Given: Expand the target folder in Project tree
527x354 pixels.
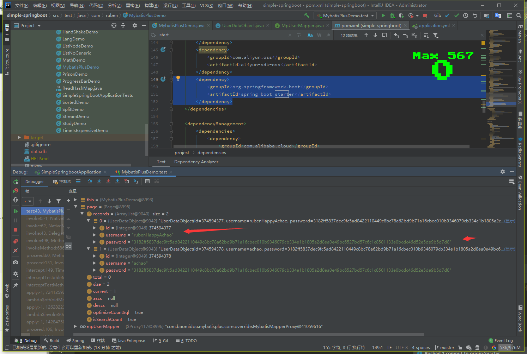Looking at the screenshot, I should pyautogui.click(x=19, y=138).
